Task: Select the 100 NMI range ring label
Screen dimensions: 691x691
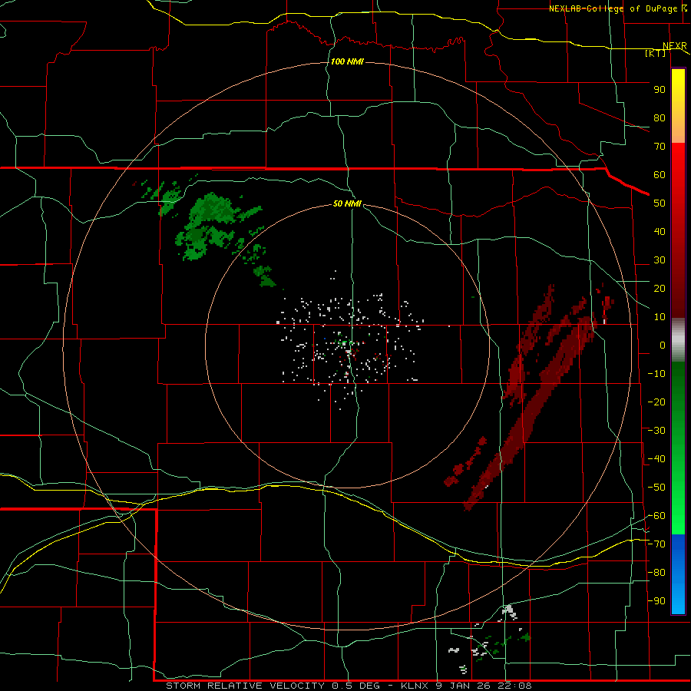Action: [347, 61]
